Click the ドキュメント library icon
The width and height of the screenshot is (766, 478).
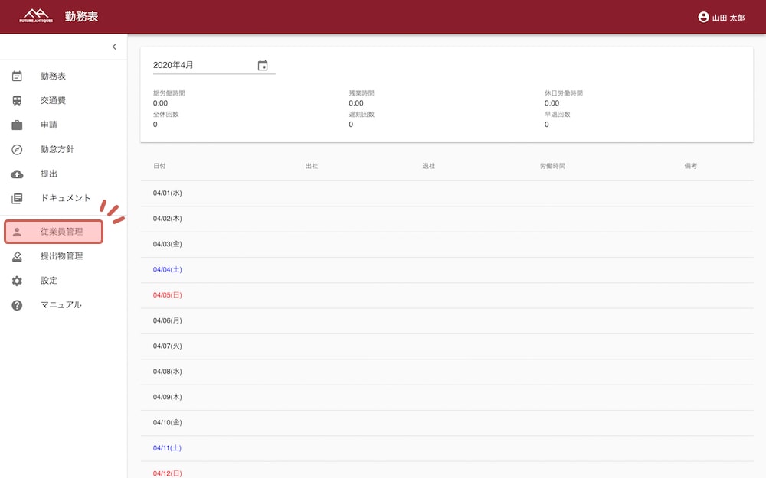coord(17,199)
